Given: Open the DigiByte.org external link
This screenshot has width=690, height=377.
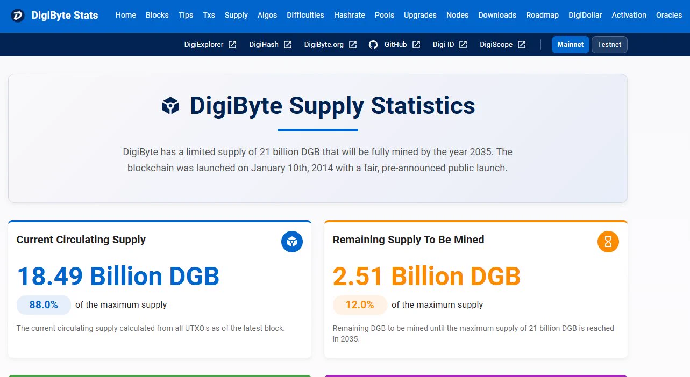Looking at the screenshot, I should click(x=324, y=45).
